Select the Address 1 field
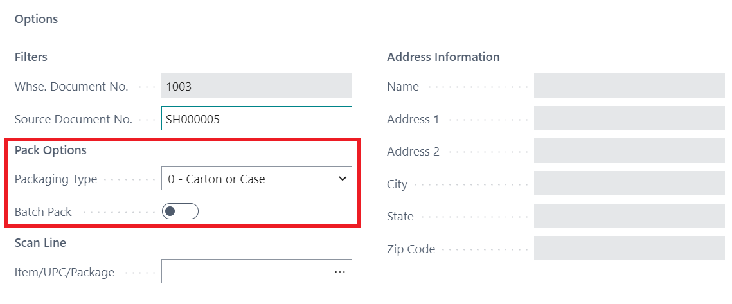This screenshot has height=304, width=732. [x=629, y=119]
